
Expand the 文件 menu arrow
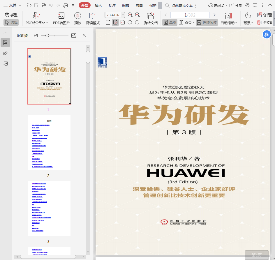(20, 5)
